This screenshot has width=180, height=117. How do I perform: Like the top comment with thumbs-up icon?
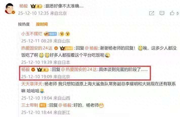click(172, 13)
